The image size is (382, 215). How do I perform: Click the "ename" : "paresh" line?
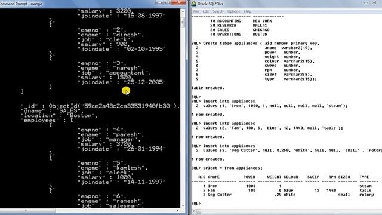(x=110, y=134)
